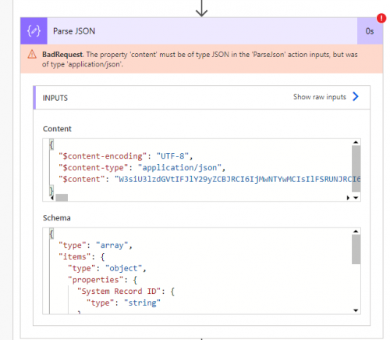Image resolution: width=390 pixels, height=340 pixels.
Task: Click the "System Record ID" key in Schema
Action: 119,292
